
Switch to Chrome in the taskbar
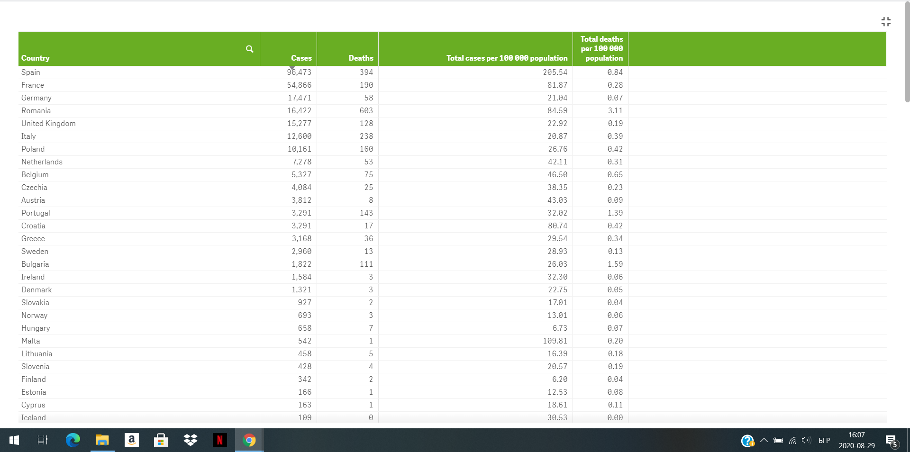(249, 440)
